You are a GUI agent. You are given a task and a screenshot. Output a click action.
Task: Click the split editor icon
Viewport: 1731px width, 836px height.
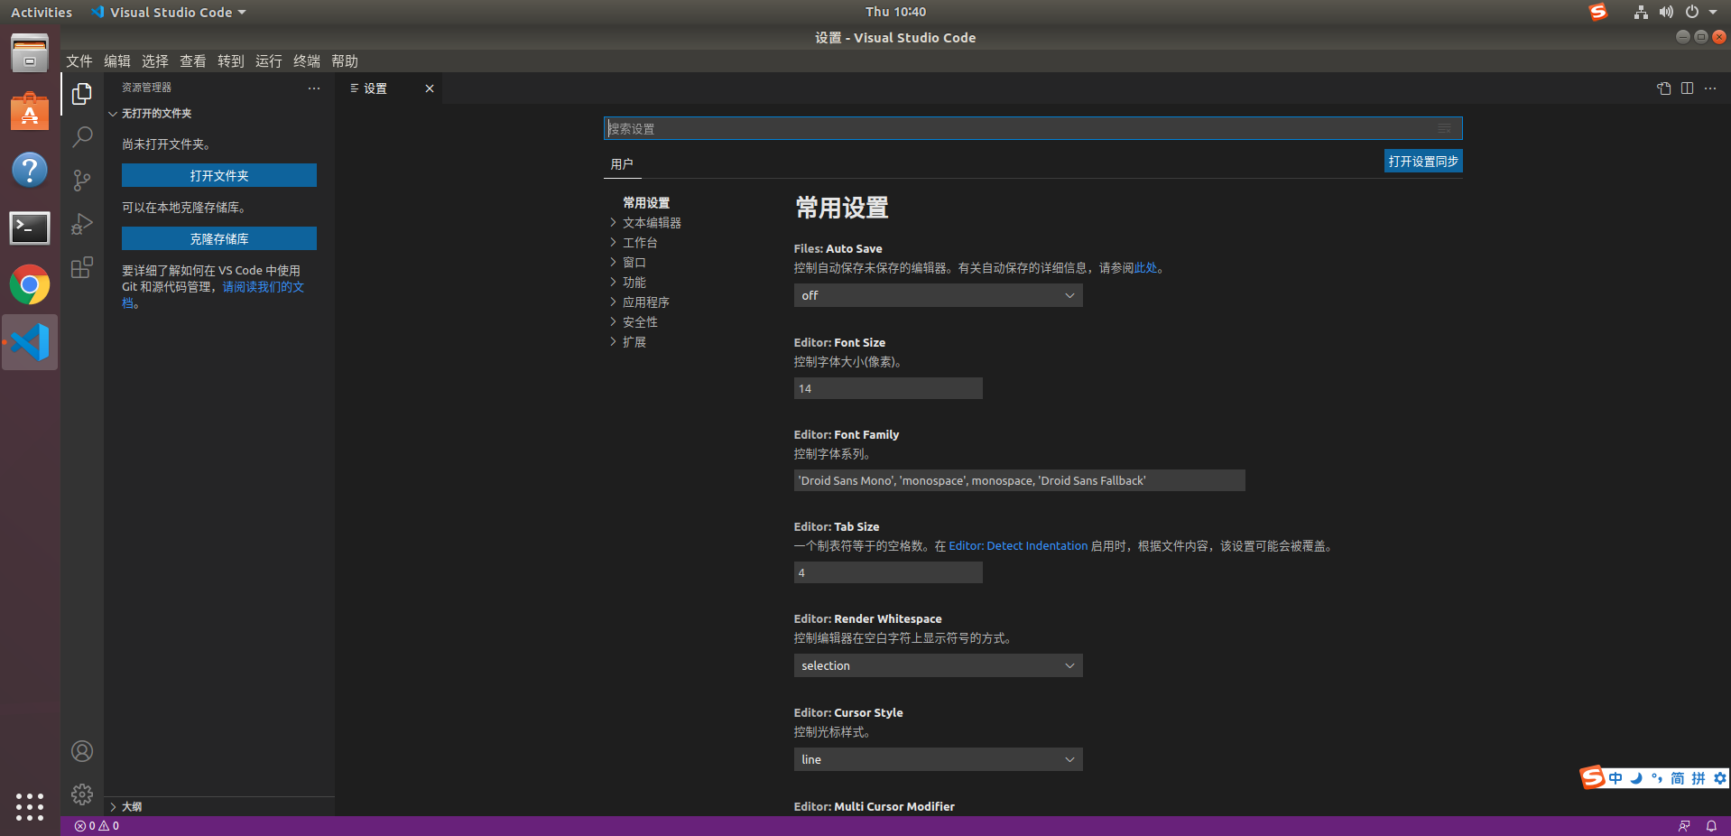click(1687, 88)
